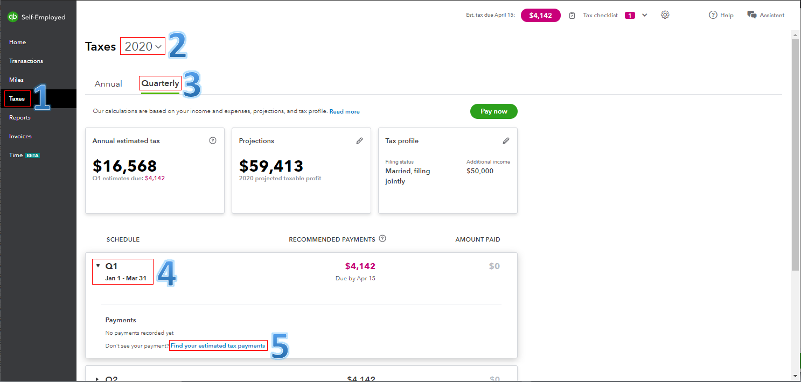The width and height of the screenshot is (801, 382).
Task: Open the Taxes year 2020 dropdown
Action: click(143, 46)
